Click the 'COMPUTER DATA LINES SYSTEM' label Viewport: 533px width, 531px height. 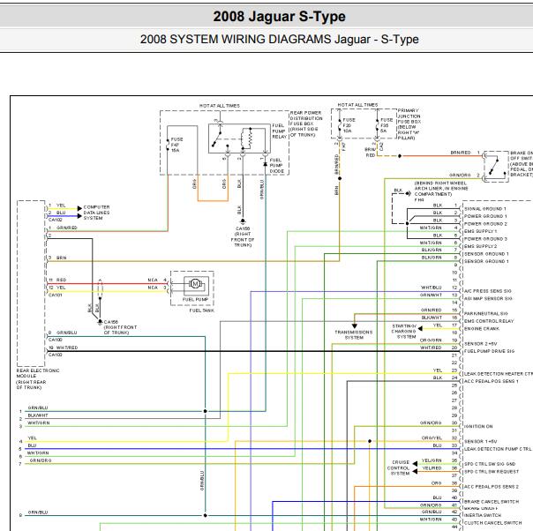(x=96, y=213)
